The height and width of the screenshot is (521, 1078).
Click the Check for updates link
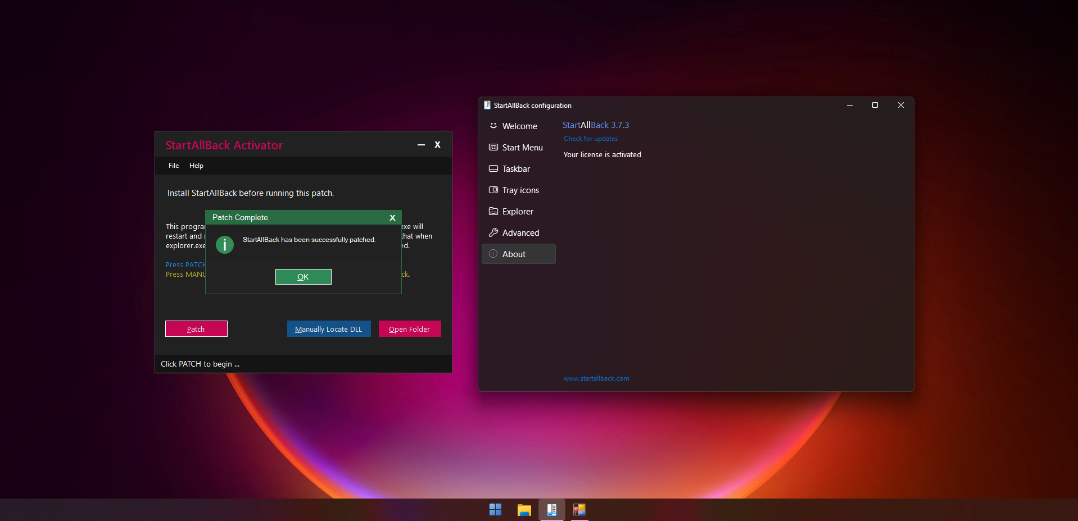(591, 139)
